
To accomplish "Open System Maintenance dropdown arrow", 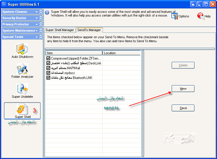I will click(37, 30).
